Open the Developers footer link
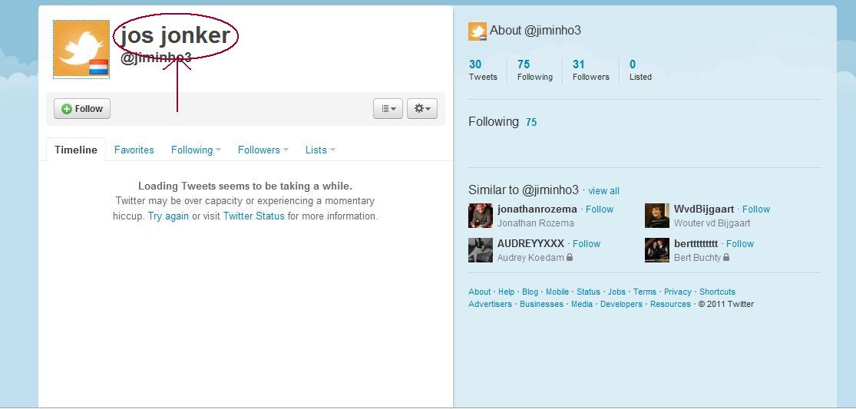This screenshot has width=856, height=409. [621, 305]
